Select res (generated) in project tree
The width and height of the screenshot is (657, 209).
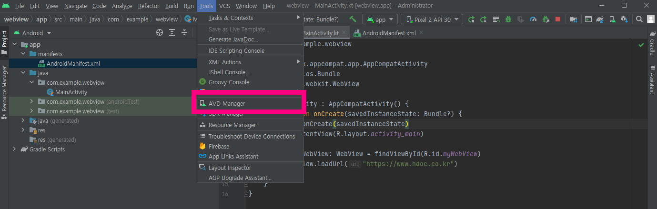pos(57,139)
